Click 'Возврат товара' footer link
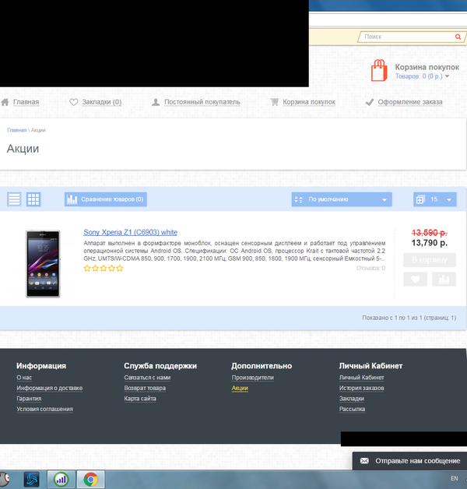 (x=145, y=388)
